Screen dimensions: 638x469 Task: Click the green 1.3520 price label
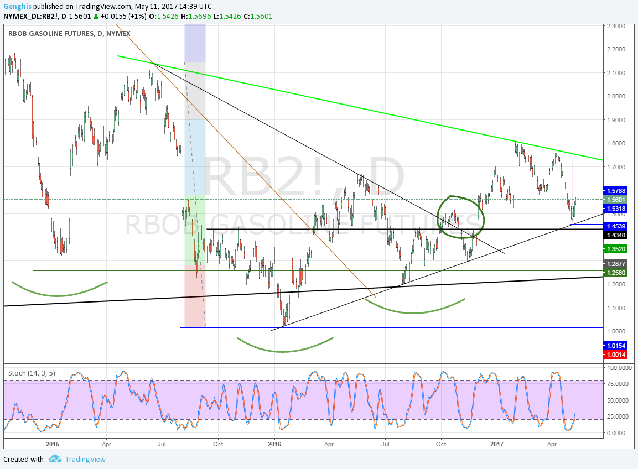pyautogui.click(x=616, y=249)
